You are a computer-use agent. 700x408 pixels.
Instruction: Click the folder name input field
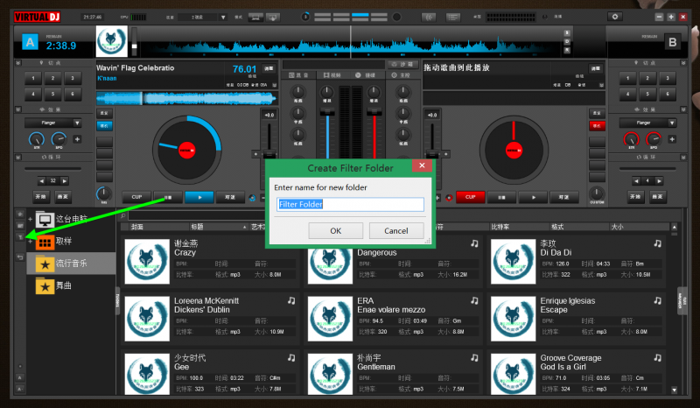(x=350, y=204)
